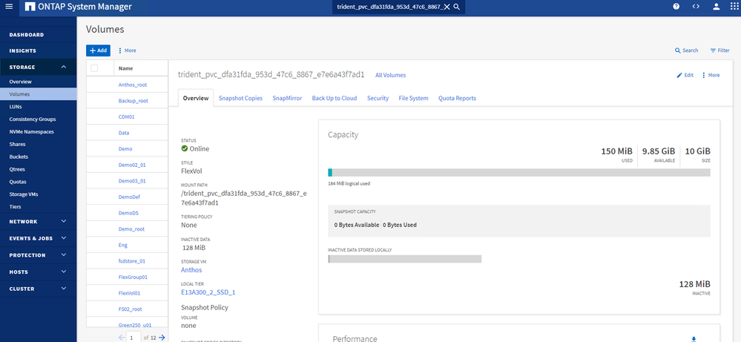
Task: Expand the Network section
Action: [64, 221]
